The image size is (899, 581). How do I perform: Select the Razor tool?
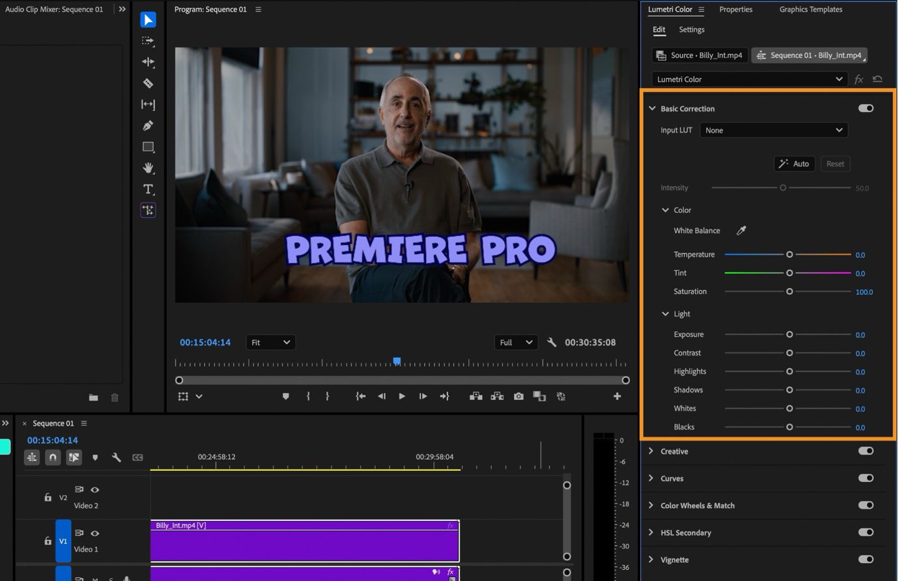148,83
